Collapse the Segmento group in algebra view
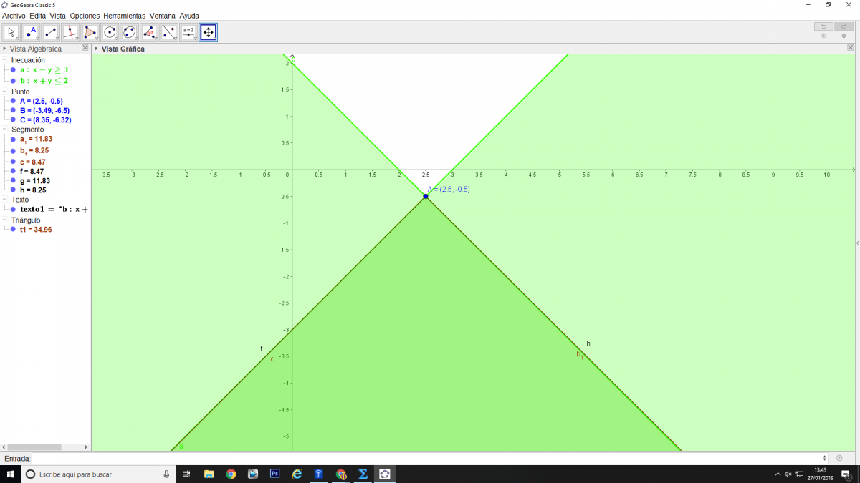Viewport: 860px width, 483px height. pos(4,130)
